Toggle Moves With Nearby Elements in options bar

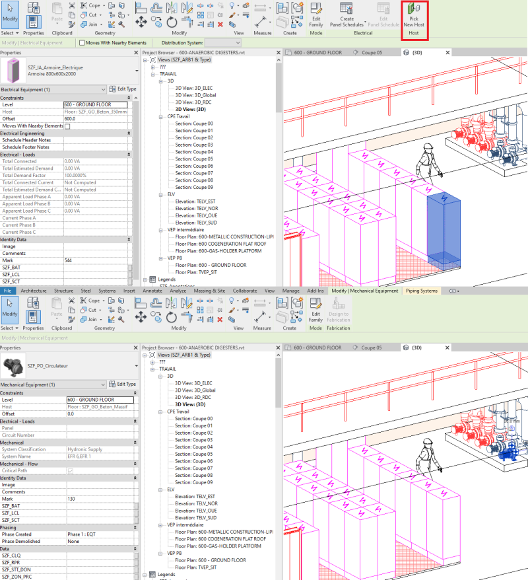[x=82, y=43]
